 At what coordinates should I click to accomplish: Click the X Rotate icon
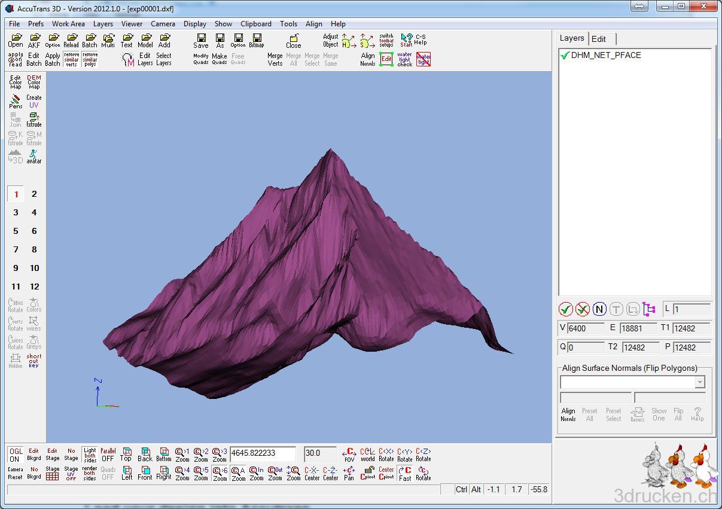[386, 455]
